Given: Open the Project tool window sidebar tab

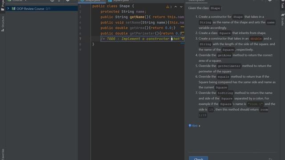Looking at the screenshot, I should [3, 5].
